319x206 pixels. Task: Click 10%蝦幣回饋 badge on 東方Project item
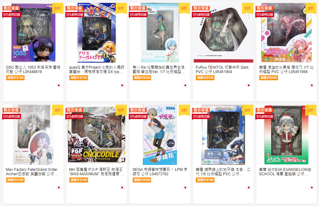(x=75, y=15)
